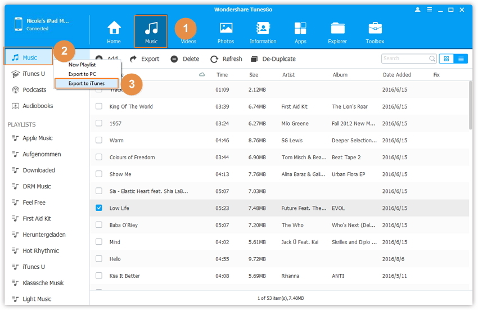Check the King Of The World checkbox
This screenshot has height=310, width=478.
99,106
